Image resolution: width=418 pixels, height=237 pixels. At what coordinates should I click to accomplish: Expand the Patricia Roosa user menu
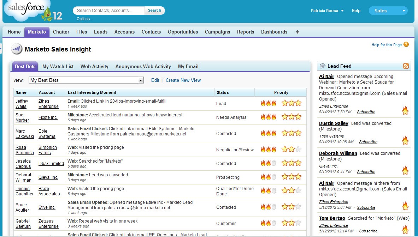327,11
